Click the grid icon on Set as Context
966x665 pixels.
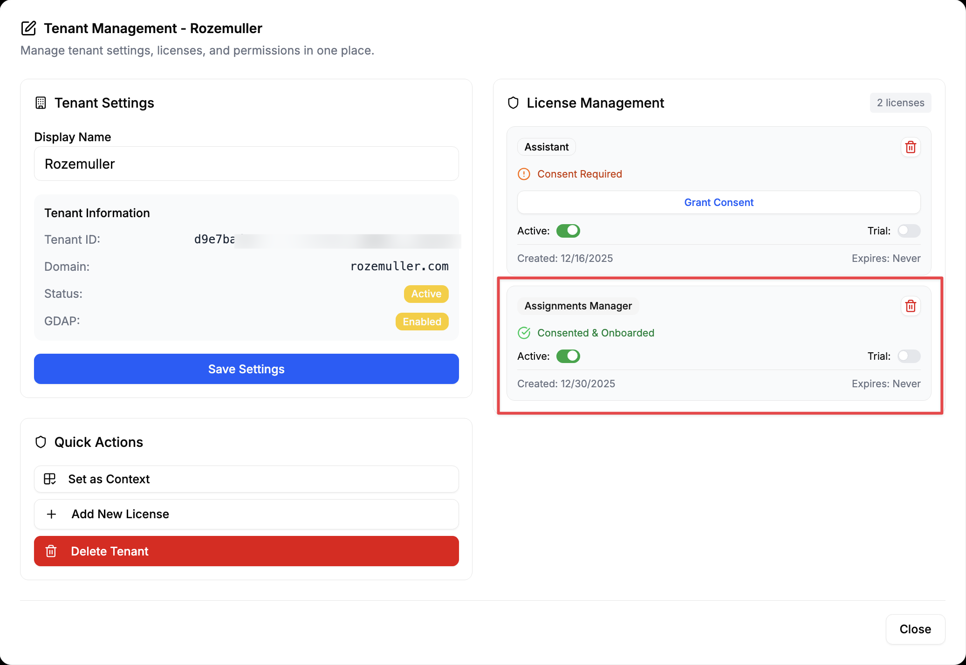tap(50, 479)
